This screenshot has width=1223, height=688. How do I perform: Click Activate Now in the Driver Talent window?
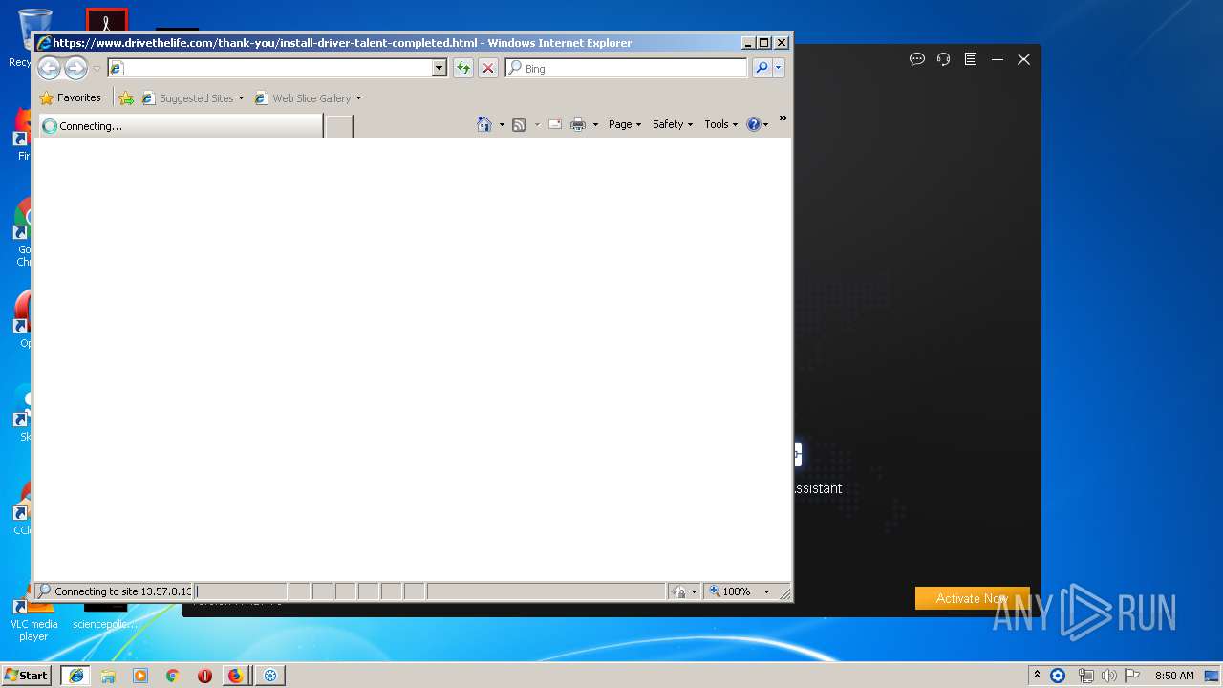pos(972,598)
